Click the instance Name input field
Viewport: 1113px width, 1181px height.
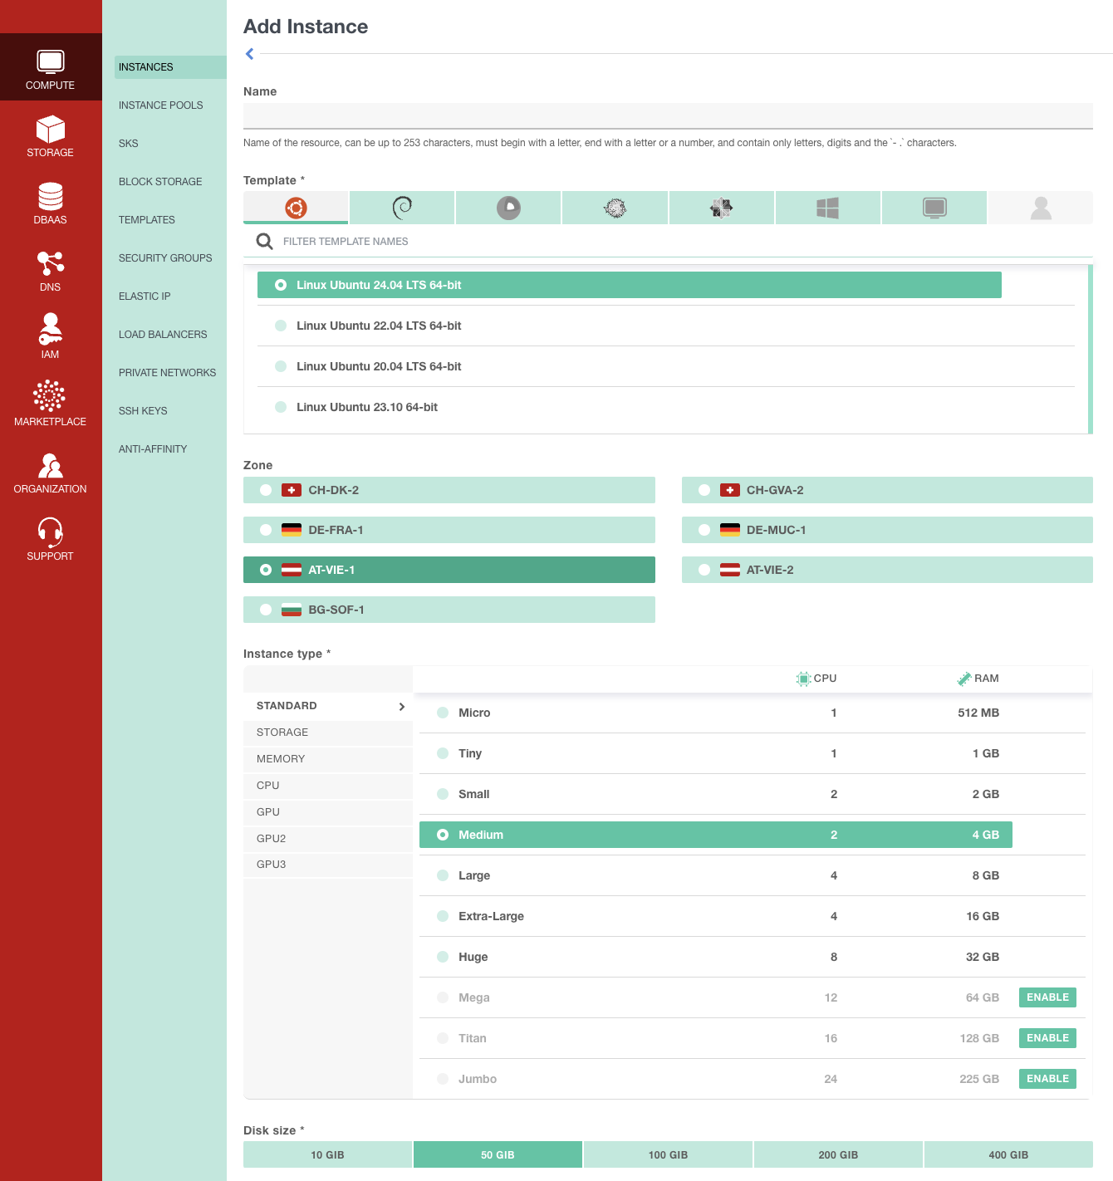point(668,115)
